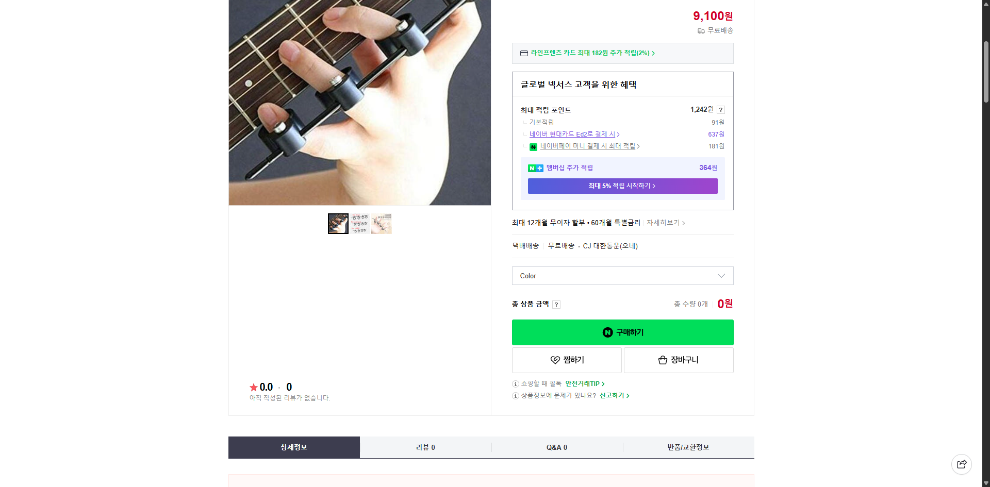Click the N badge beside 네이버페이 머니 link
The height and width of the screenshot is (487, 990).
click(533, 146)
